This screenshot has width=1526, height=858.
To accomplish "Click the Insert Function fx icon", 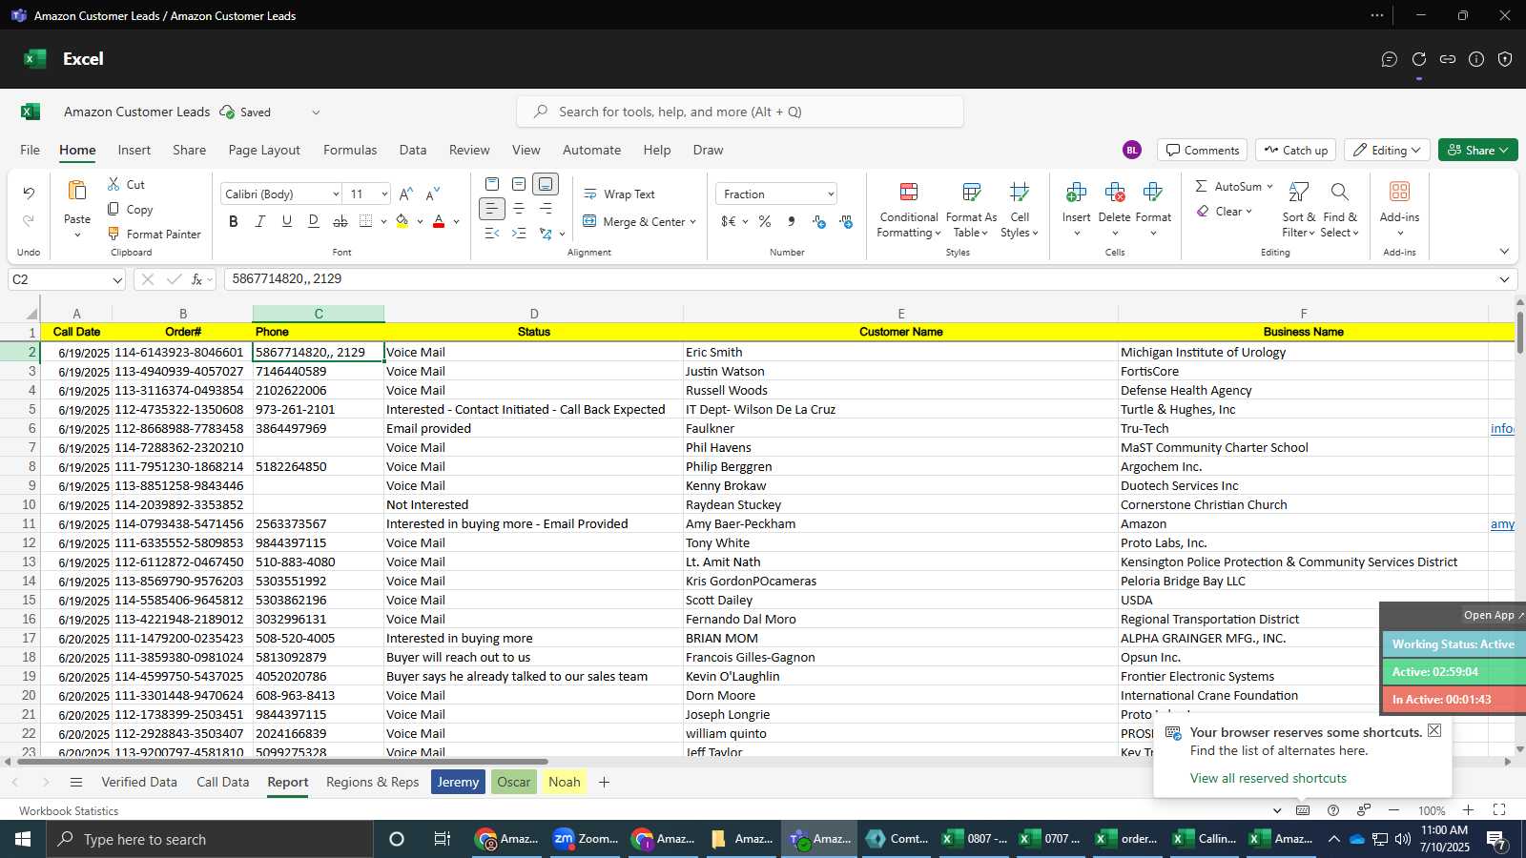I will (197, 279).
